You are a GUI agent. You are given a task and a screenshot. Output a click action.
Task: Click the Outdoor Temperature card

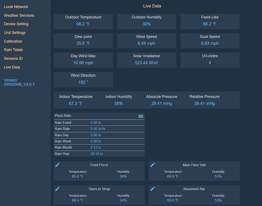pyautogui.click(x=83, y=21)
